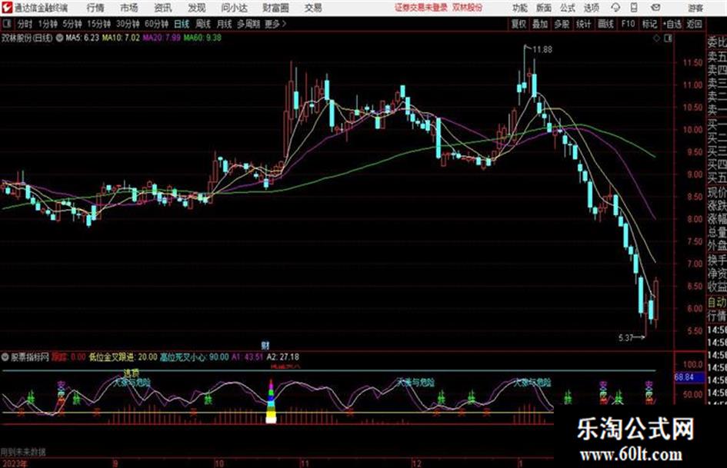Click the 多股 toolbar button
This screenshot has height=468, width=727.
tap(562, 24)
